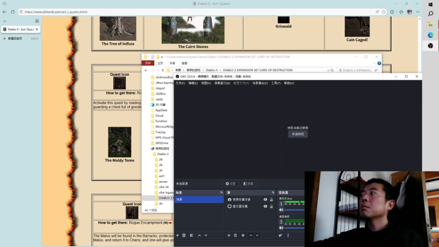Open OBS 帮助(H) menu
This screenshot has width=439, height=247.
(x=289, y=83)
